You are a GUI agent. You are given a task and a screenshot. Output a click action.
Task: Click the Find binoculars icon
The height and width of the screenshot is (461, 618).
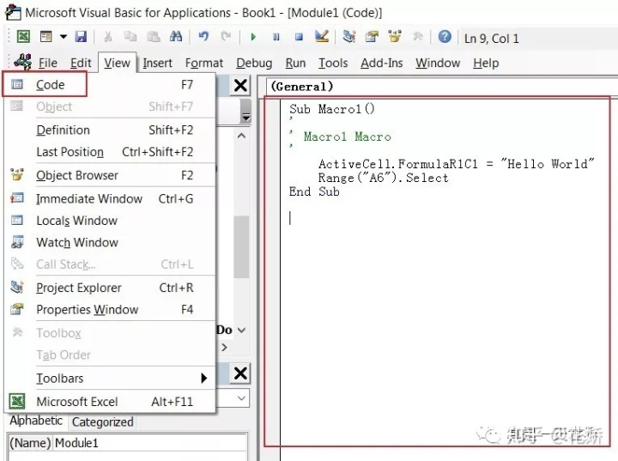176,37
